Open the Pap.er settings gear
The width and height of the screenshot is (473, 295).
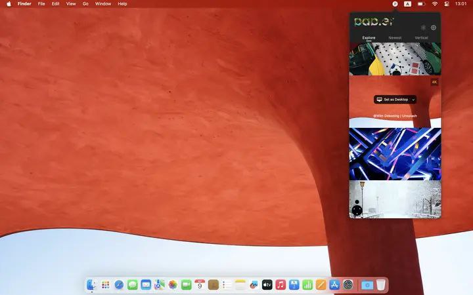[434, 28]
